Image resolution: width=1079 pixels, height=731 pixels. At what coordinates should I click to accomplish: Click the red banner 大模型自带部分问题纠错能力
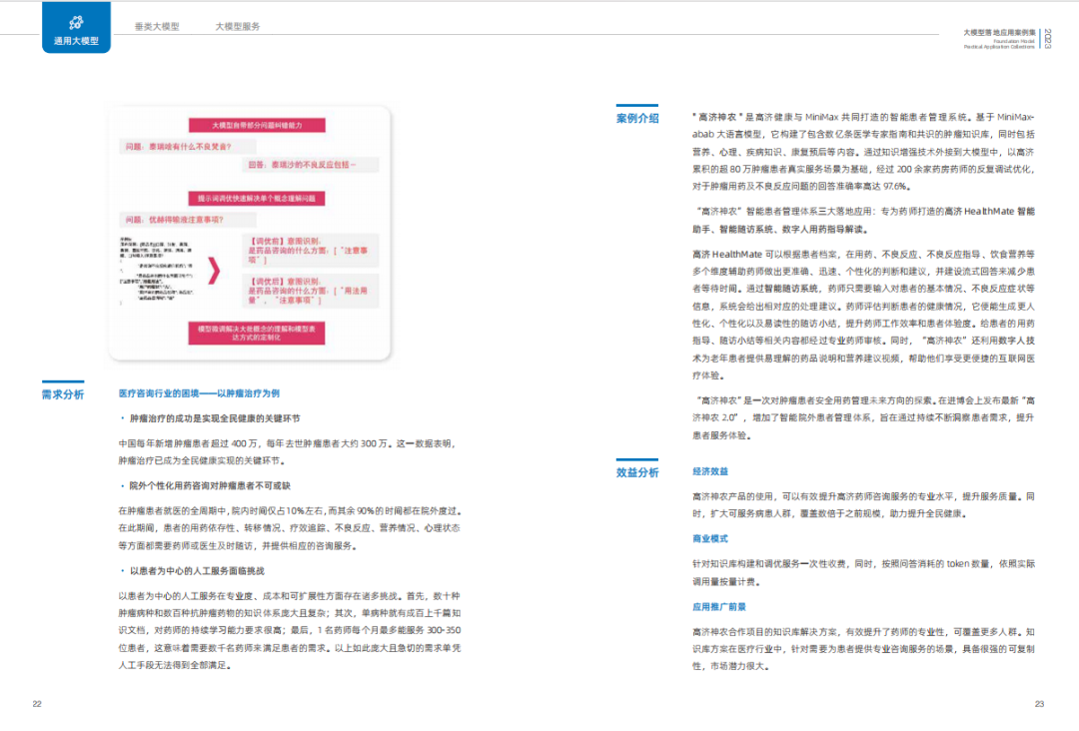point(257,125)
